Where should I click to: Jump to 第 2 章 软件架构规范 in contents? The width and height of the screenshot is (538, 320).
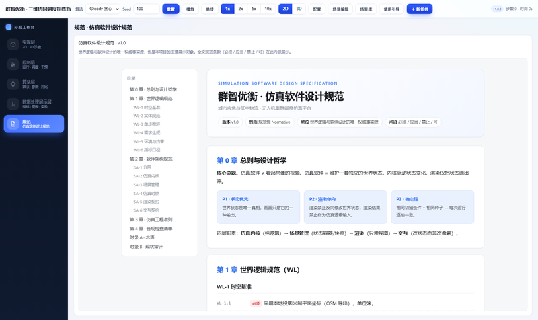click(151, 159)
